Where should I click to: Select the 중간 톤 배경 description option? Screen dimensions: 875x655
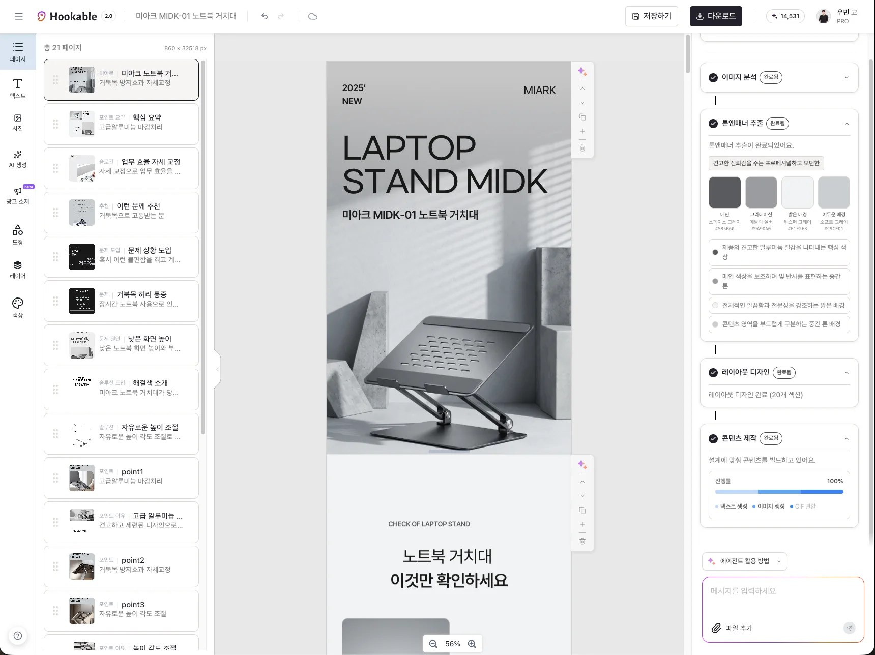(715, 324)
